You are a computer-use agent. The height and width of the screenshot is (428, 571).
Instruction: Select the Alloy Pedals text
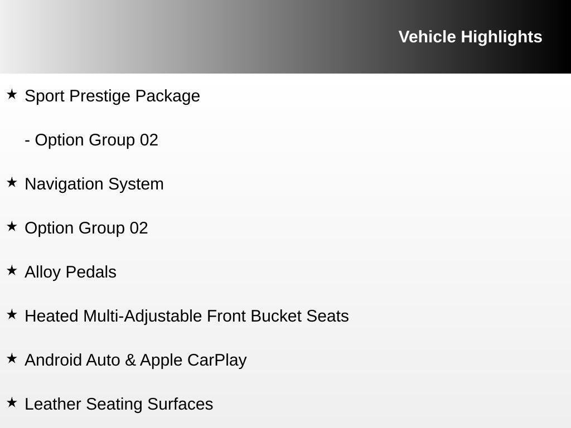click(71, 272)
